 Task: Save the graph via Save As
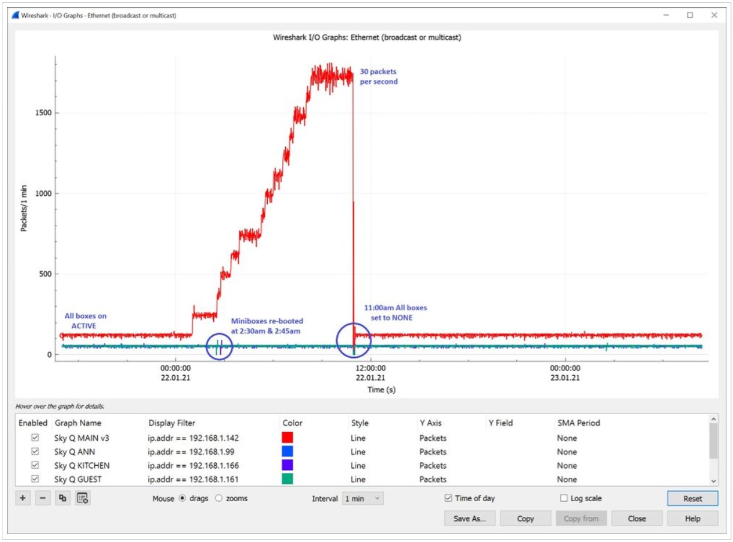pyautogui.click(x=469, y=518)
